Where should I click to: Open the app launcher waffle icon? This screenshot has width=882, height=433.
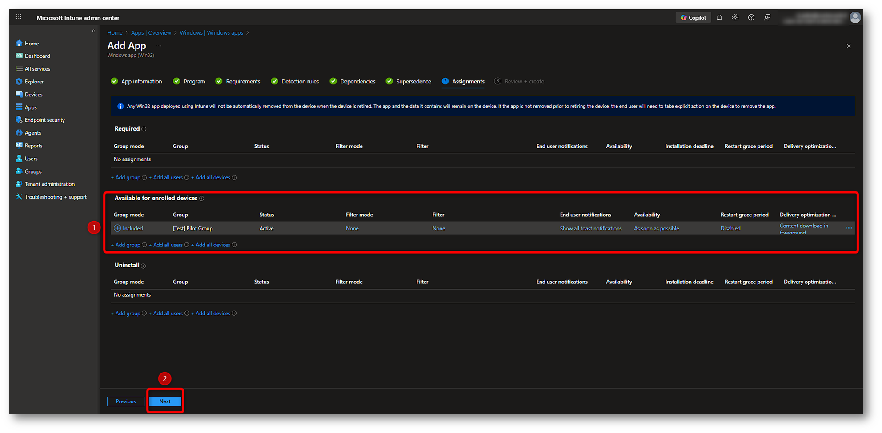[19, 17]
